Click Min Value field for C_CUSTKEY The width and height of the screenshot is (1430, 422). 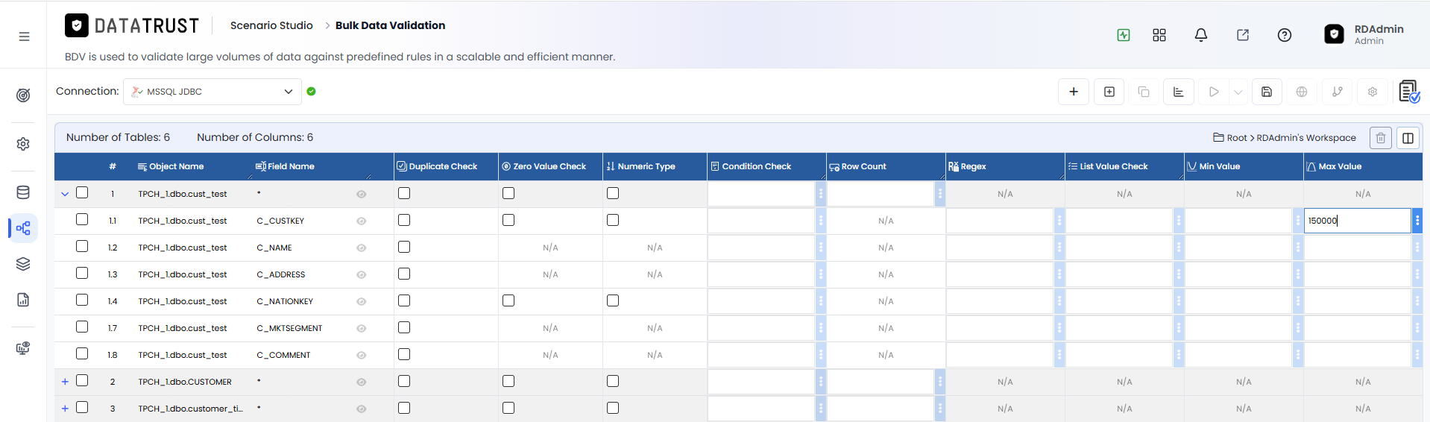(1238, 221)
